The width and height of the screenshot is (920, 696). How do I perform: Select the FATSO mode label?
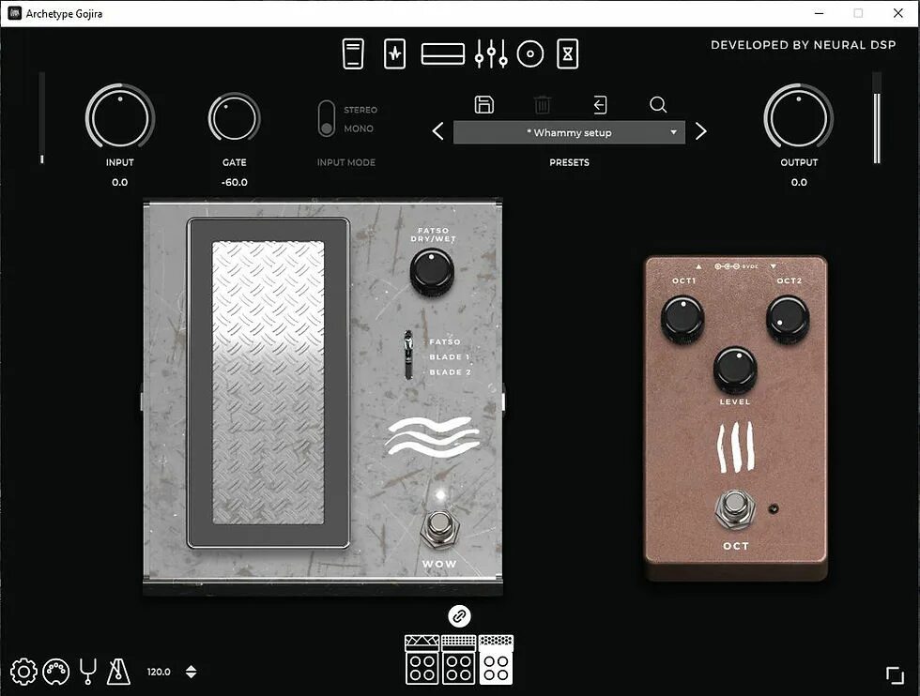445,341
